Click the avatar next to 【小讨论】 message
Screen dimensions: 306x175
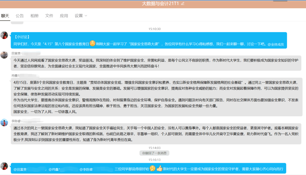(x=4, y=35)
